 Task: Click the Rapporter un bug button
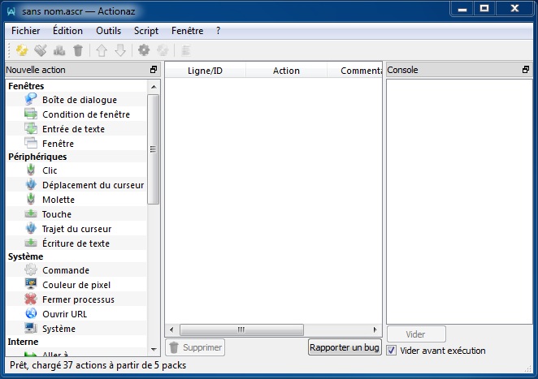tap(345, 347)
